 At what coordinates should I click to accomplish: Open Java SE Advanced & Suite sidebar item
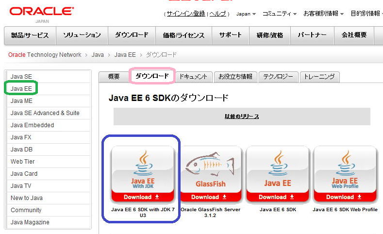[49, 113]
